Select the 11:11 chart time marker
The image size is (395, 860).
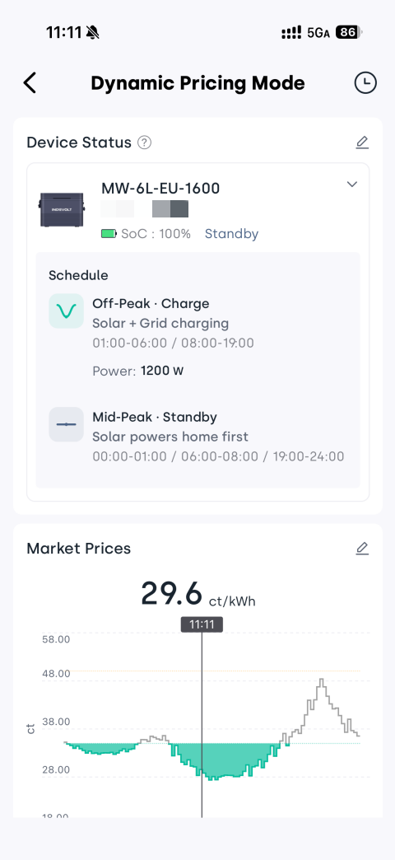click(x=202, y=624)
